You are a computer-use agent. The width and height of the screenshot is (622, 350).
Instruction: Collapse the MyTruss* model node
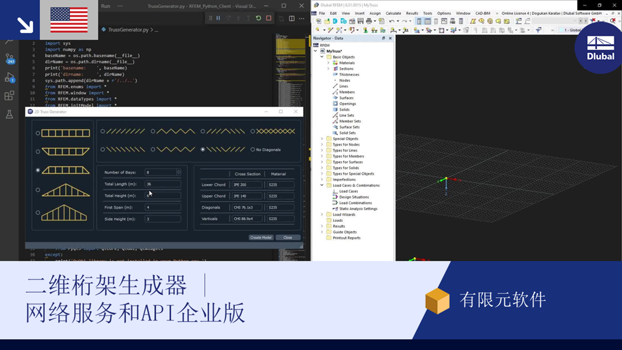(x=316, y=51)
